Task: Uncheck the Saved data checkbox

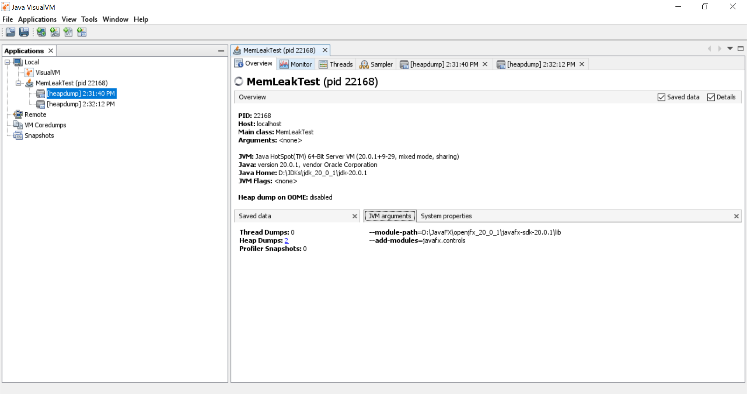Action: (x=661, y=97)
